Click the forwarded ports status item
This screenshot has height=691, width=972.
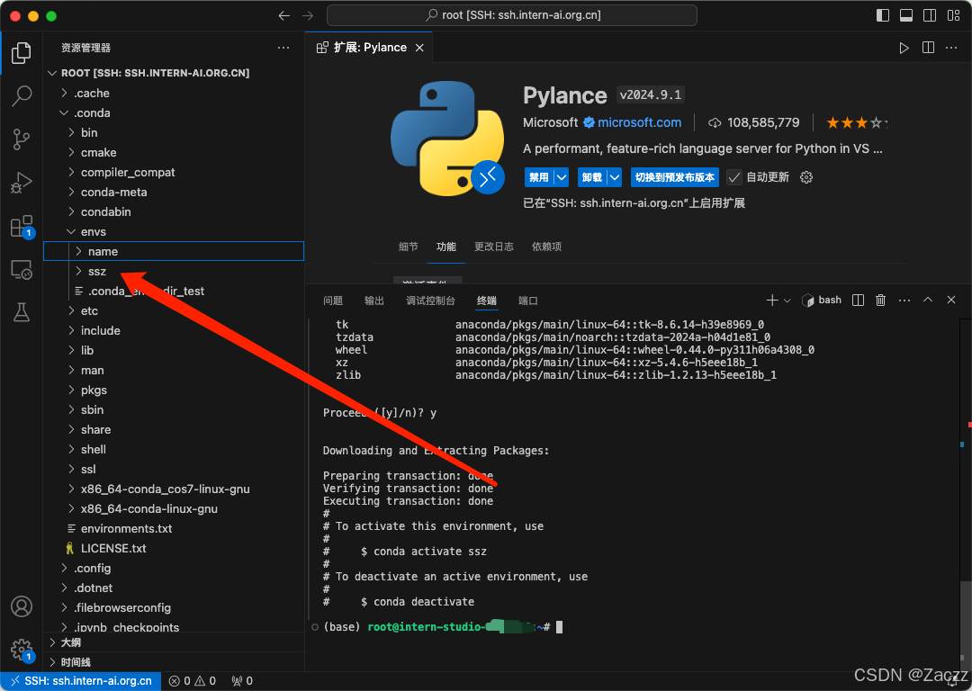tap(242, 681)
